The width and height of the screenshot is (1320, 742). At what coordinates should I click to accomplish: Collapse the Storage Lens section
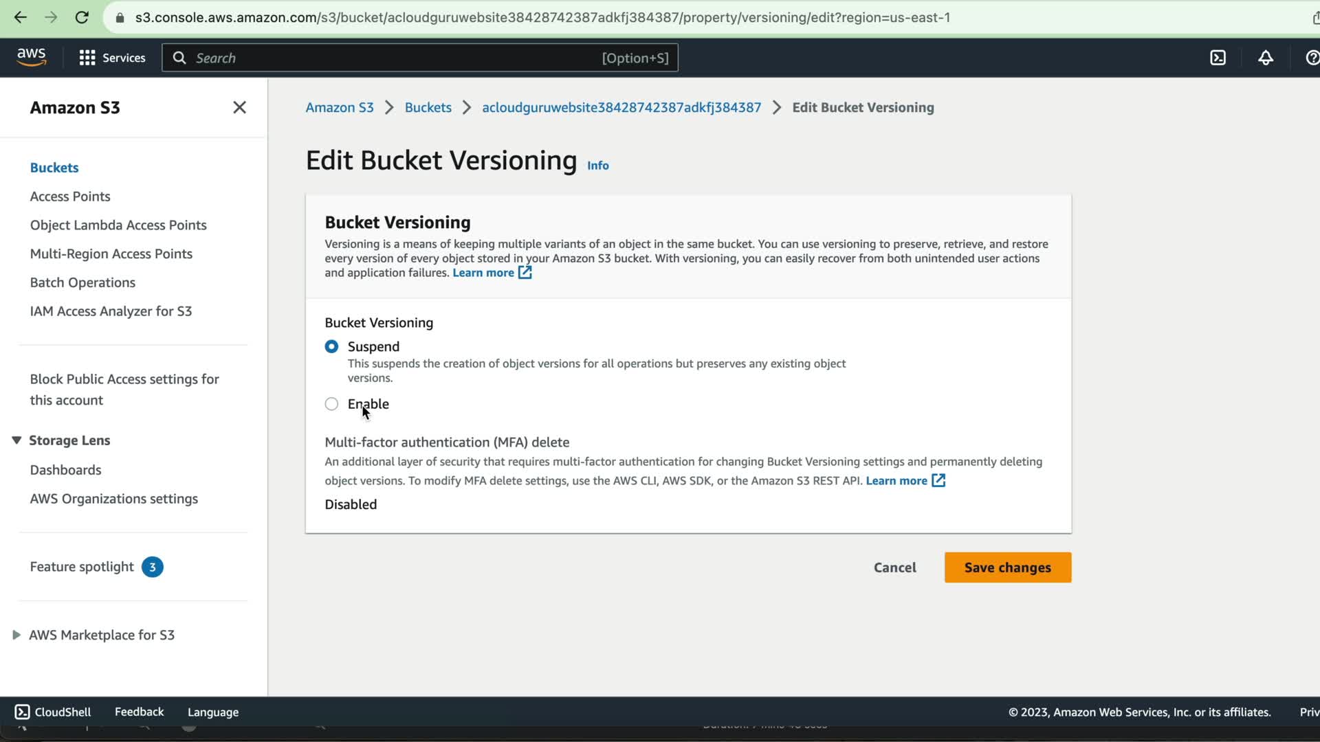click(16, 440)
